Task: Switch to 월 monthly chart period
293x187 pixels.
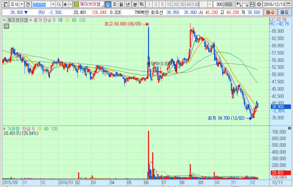Action: pos(121,4)
